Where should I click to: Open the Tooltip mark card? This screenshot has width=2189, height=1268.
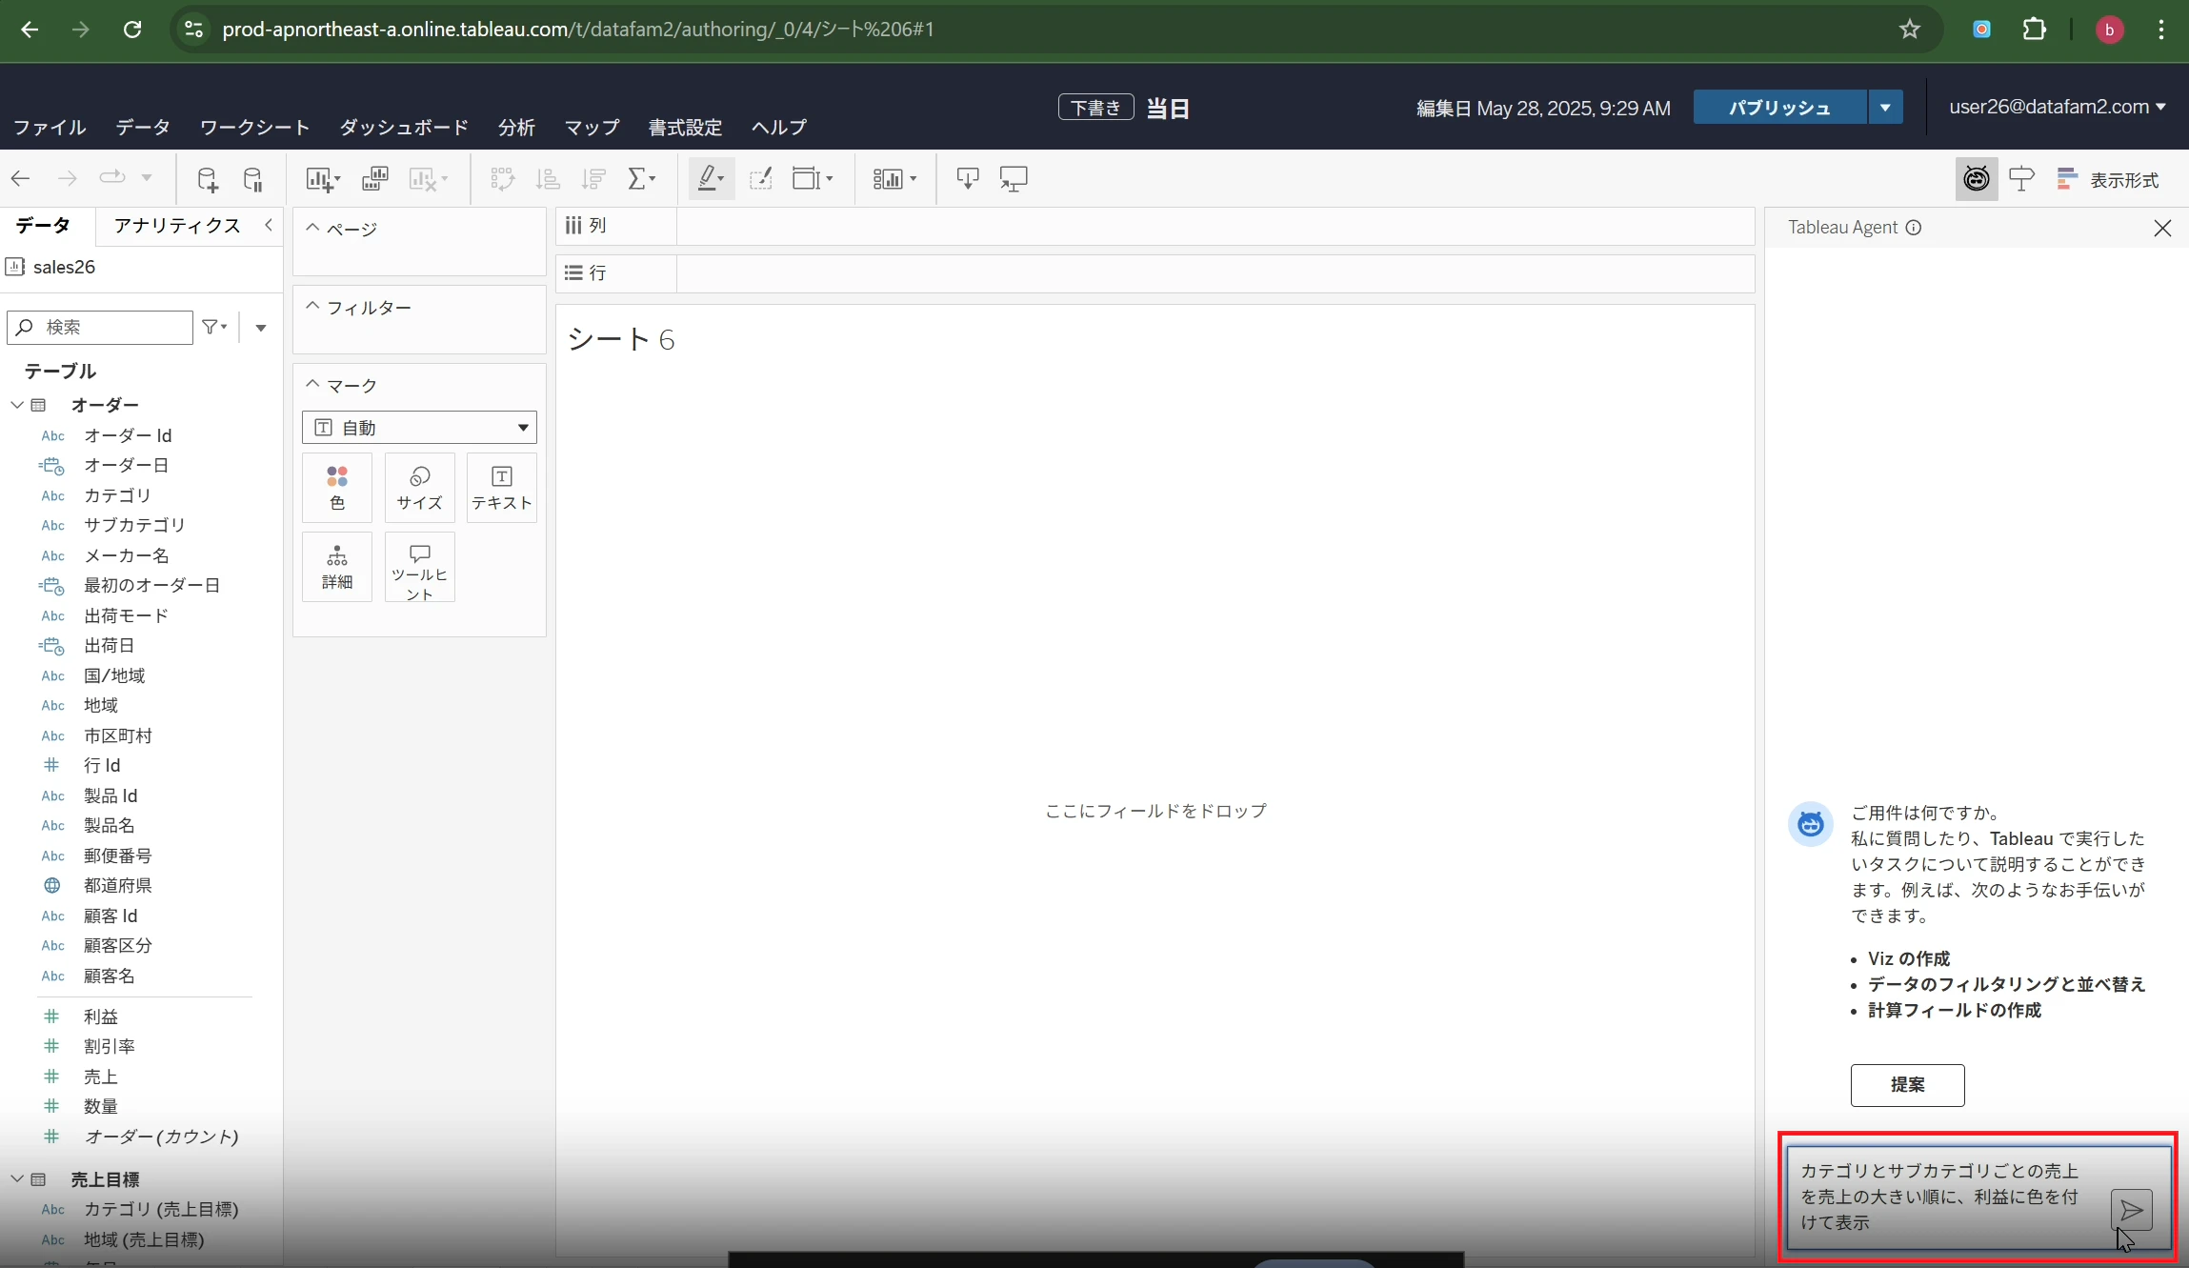[420, 567]
